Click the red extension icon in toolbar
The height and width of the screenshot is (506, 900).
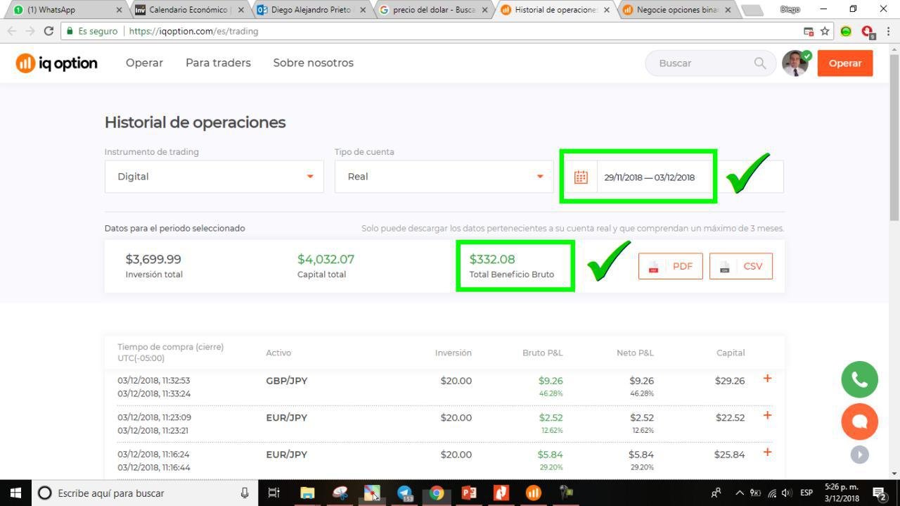tap(868, 32)
